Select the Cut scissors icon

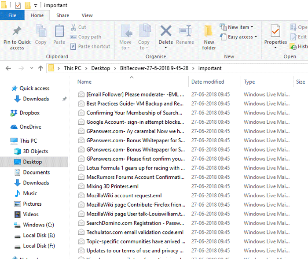click(73, 27)
